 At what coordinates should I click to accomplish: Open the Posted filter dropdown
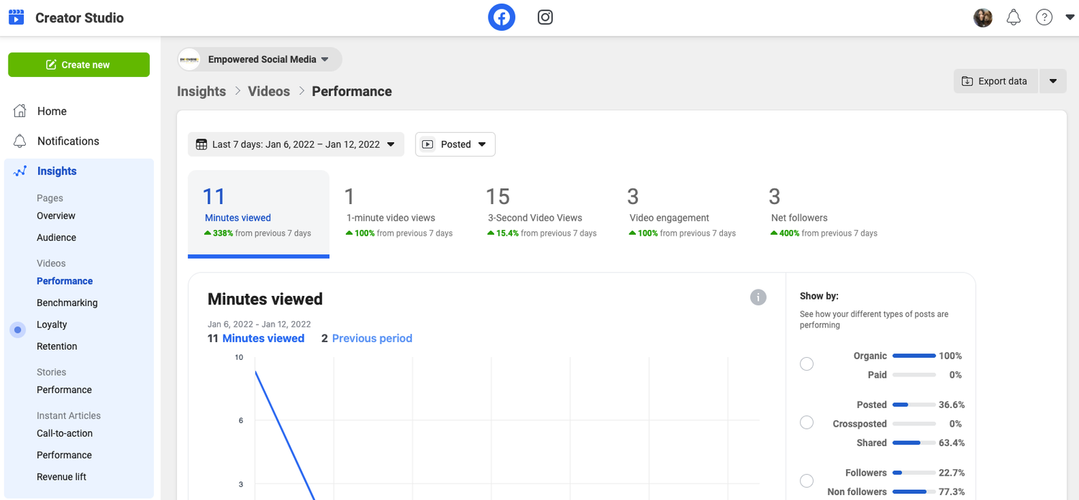tap(455, 144)
